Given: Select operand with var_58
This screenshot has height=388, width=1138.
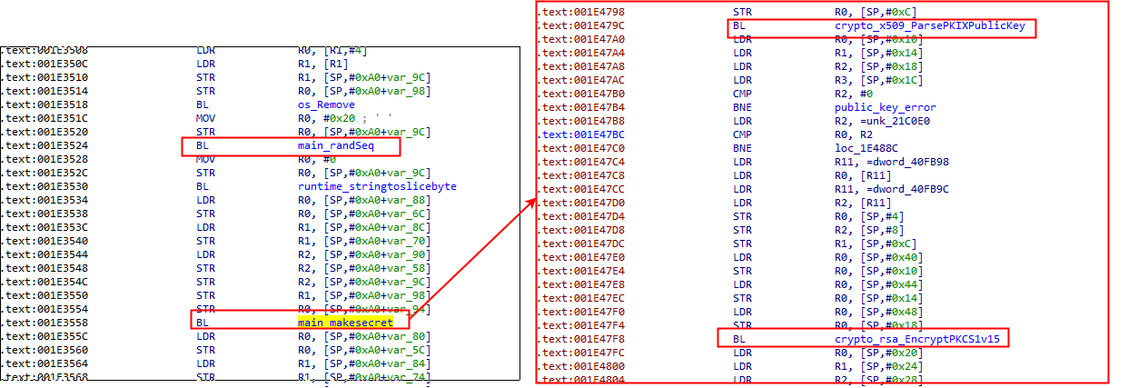Looking at the screenshot, I should [364, 268].
